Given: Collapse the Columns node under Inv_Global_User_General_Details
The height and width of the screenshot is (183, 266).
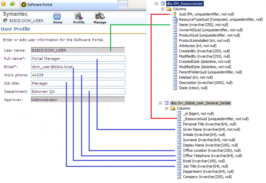Looking at the screenshot, I should point(166,108).
